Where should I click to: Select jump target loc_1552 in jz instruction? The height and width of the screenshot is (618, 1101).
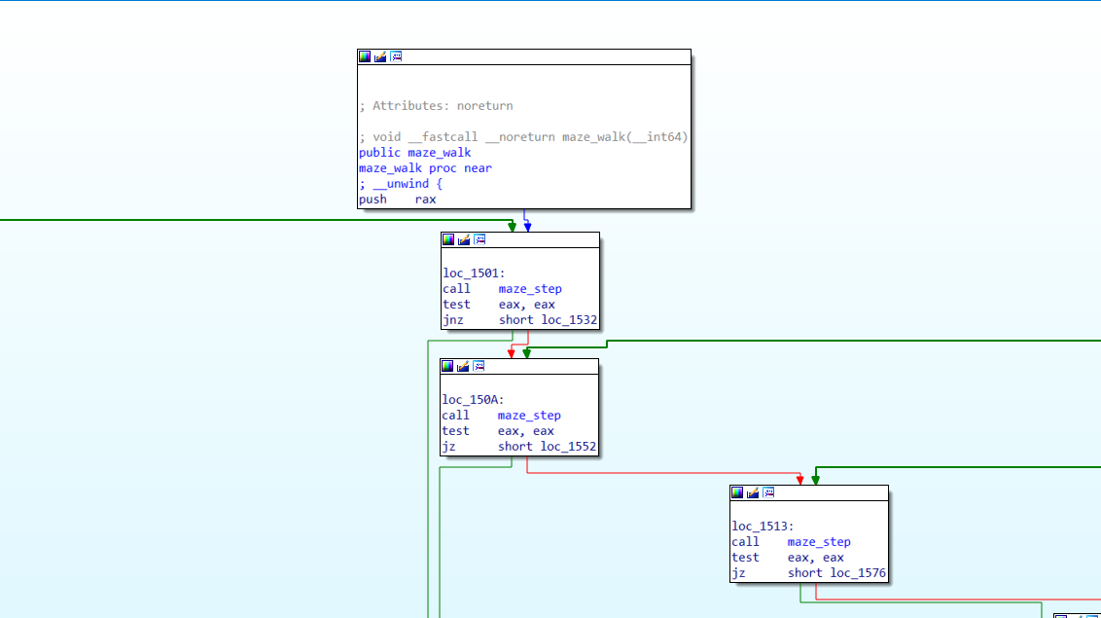(x=568, y=447)
